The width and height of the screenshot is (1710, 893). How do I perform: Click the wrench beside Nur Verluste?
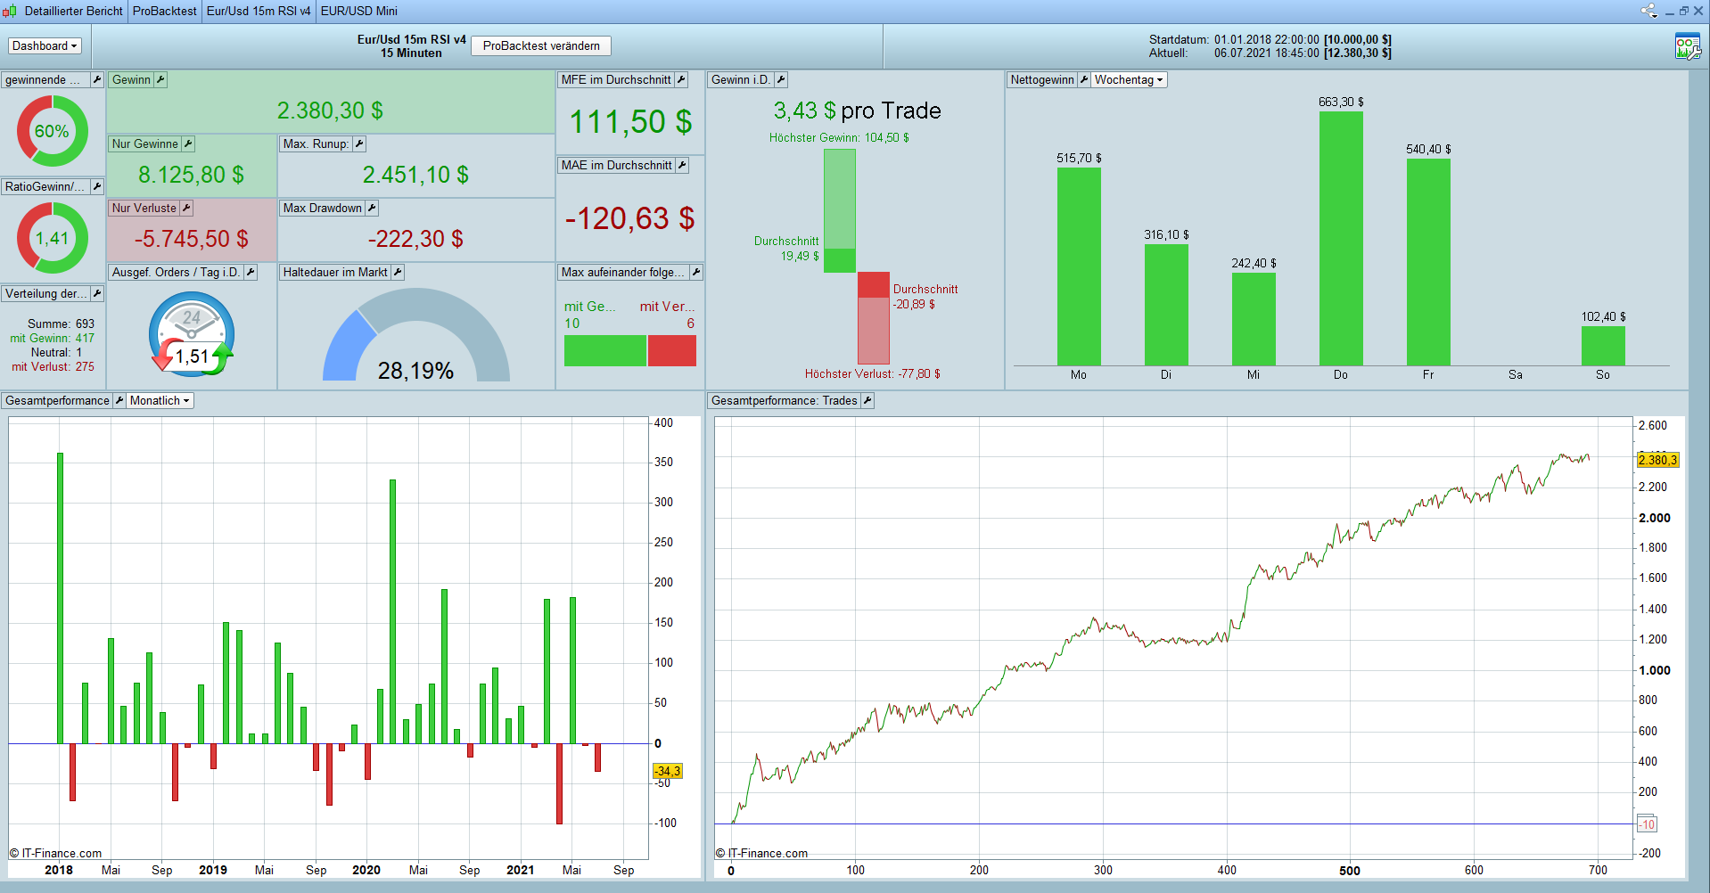click(x=186, y=208)
